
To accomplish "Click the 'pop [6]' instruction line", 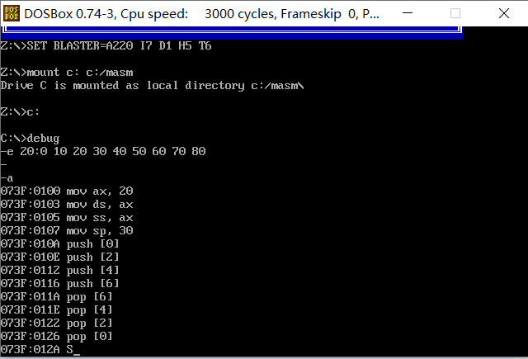I will click(x=56, y=297).
